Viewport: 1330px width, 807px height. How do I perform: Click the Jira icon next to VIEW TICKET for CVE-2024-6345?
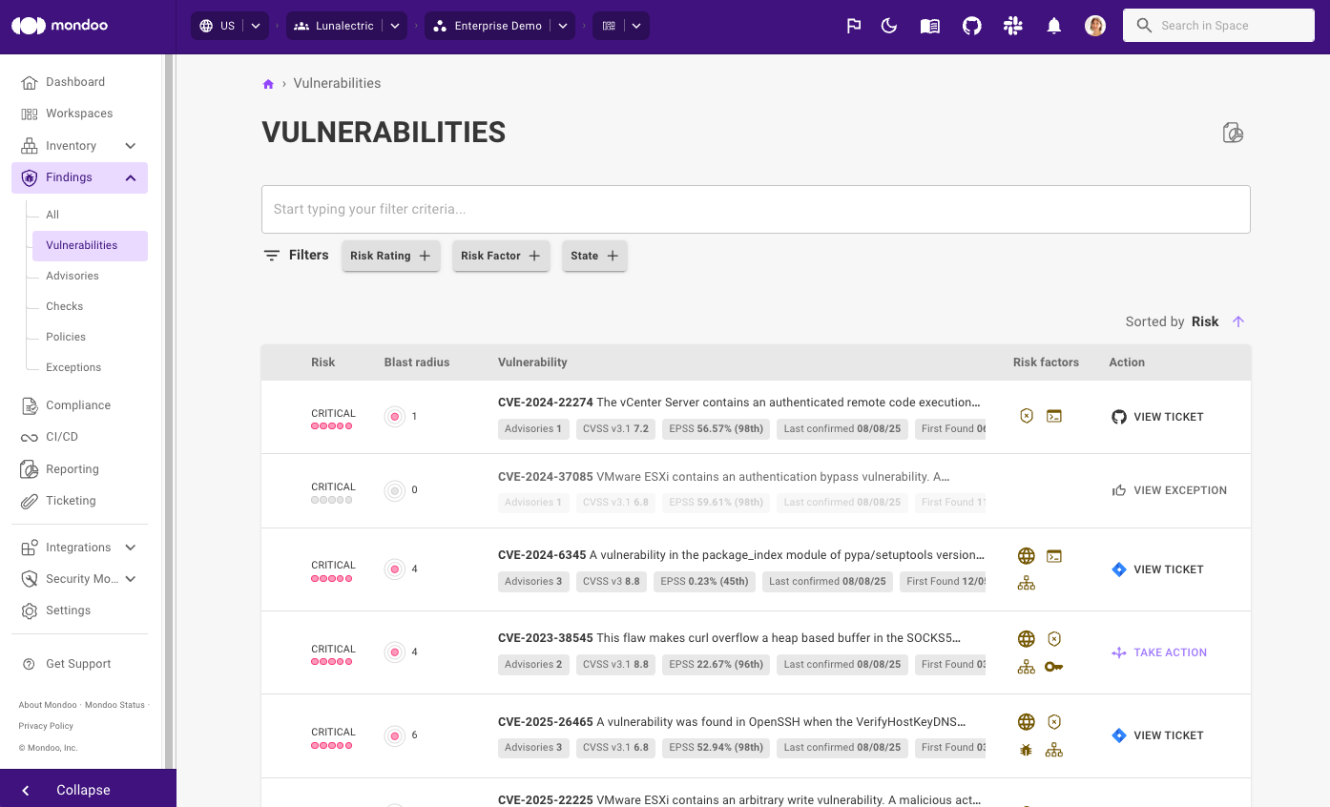pyautogui.click(x=1118, y=569)
